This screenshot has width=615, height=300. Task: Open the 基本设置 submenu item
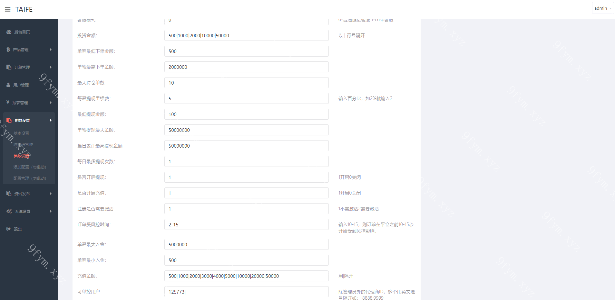pos(21,133)
